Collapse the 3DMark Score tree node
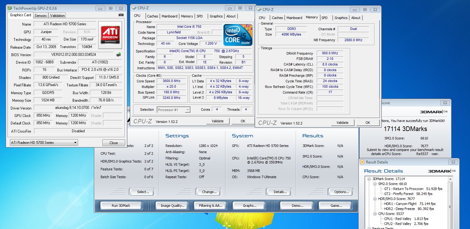Image resolution: width=470 pixels, height=229 pixels. click(370, 179)
